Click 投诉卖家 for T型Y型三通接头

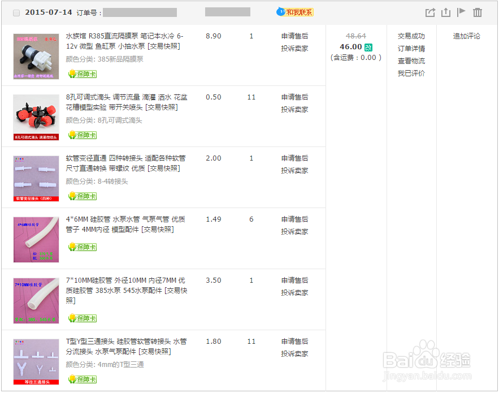click(x=294, y=354)
